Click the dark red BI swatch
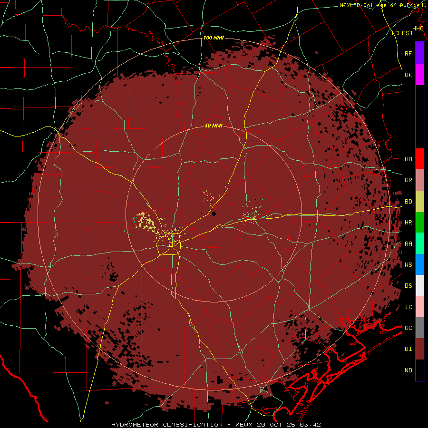Image resolution: width=428 pixels, height=428 pixels. 420,349
